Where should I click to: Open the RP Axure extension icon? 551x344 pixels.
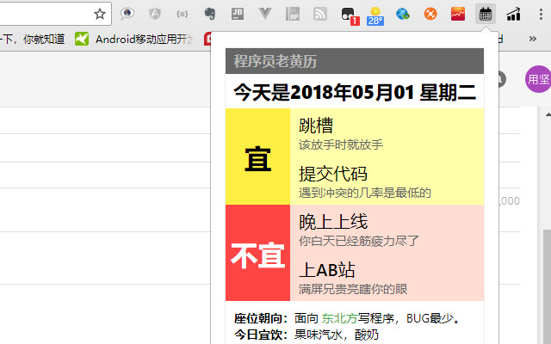pos(293,14)
